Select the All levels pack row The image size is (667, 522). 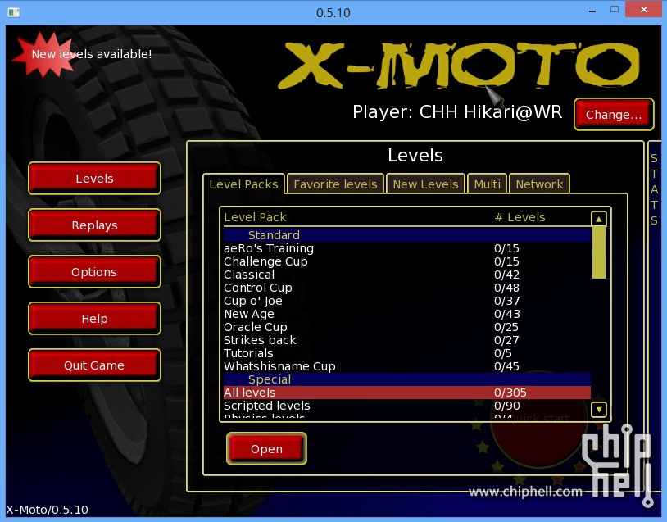coord(407,393)
